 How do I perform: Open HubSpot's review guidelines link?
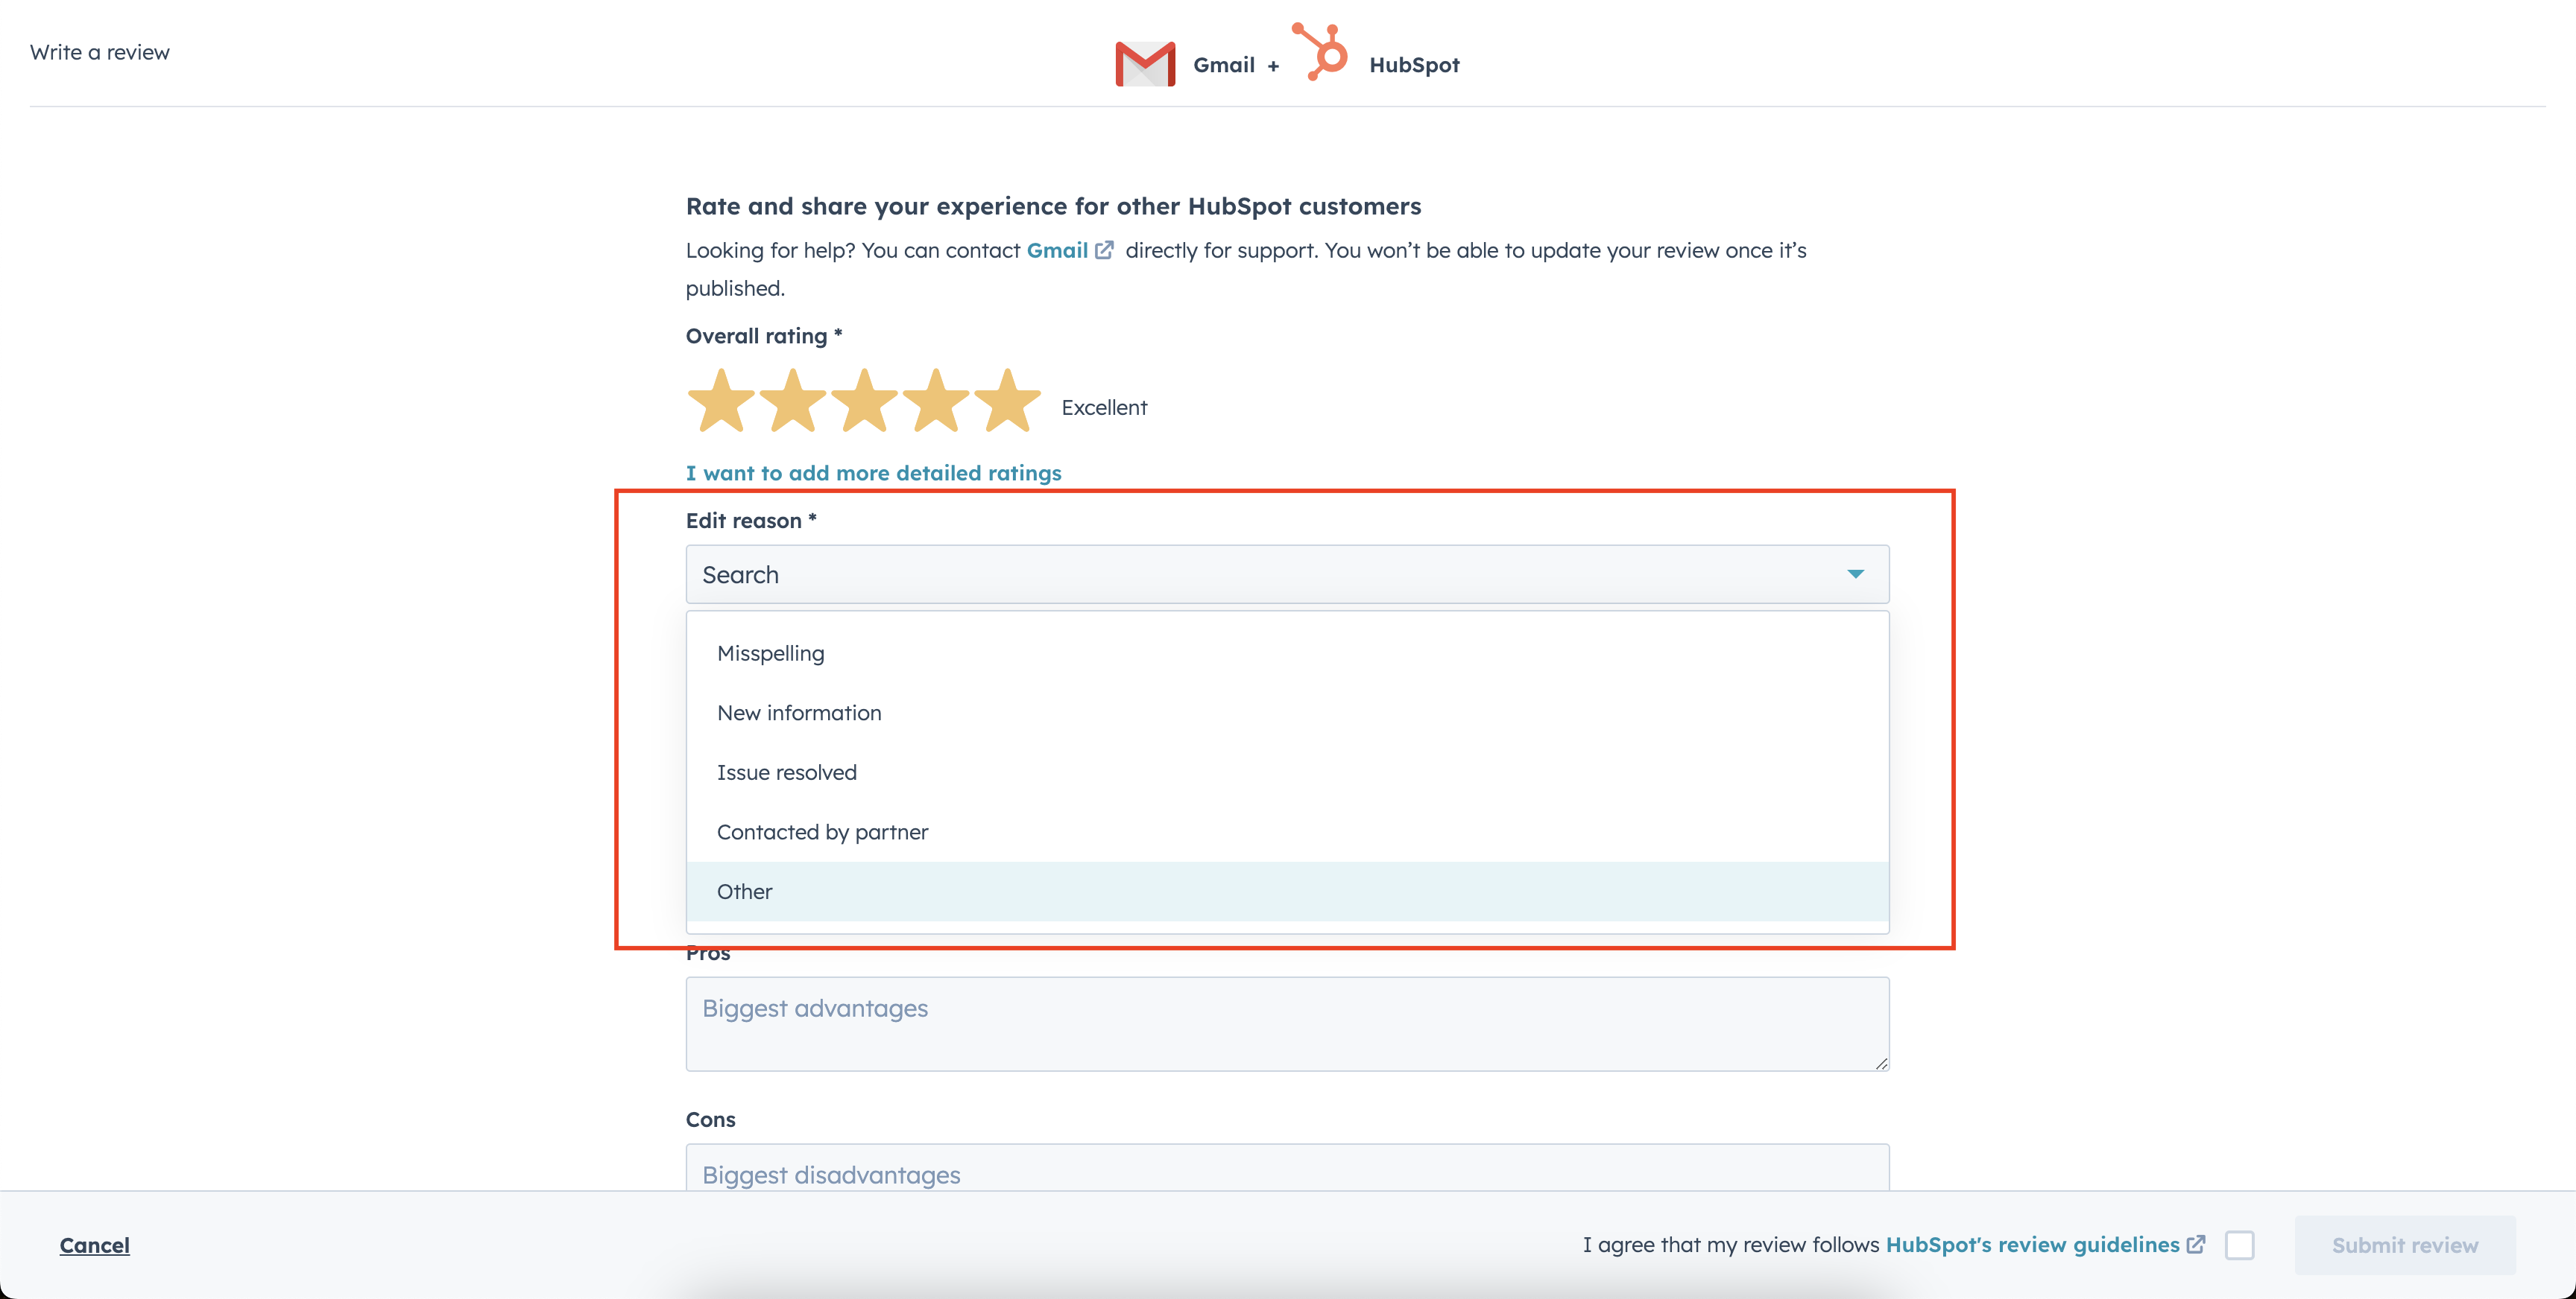click(2032, 1245)
